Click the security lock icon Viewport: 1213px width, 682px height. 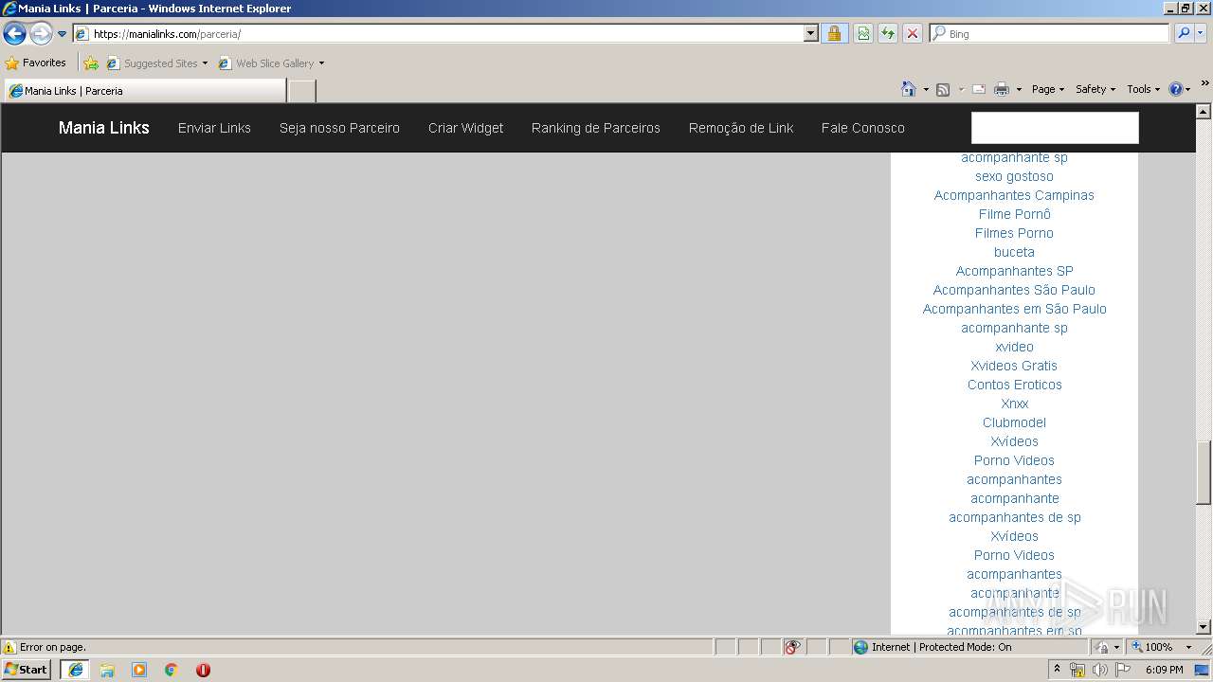tap(834, 34)
